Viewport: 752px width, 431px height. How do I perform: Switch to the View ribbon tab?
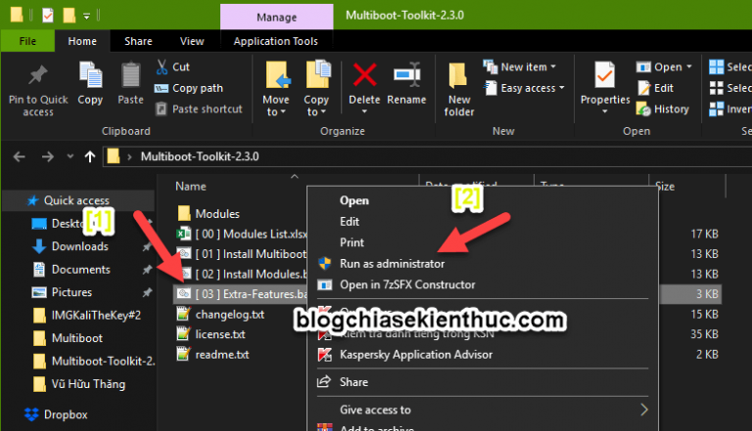pos(192,41)
